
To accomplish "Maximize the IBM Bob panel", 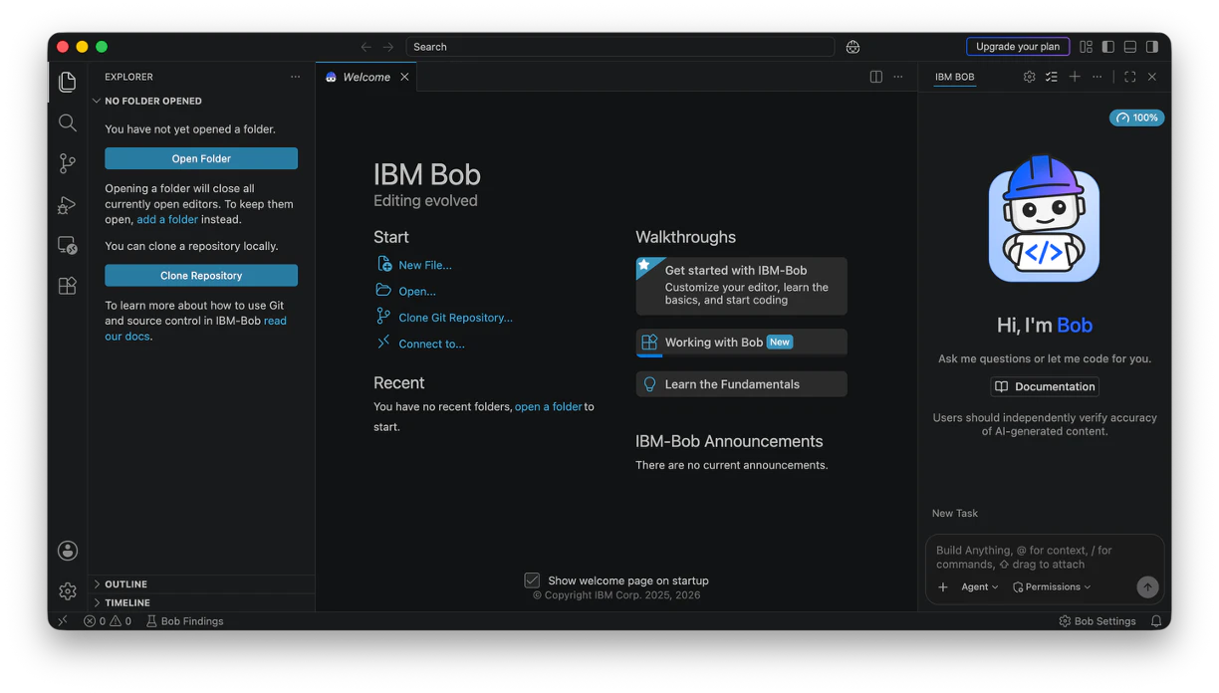I will (1130, 77).
